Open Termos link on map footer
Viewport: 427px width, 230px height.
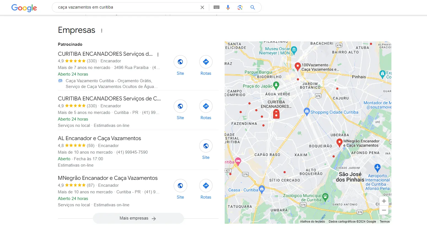pyautogui.click(x=385, y=221)
